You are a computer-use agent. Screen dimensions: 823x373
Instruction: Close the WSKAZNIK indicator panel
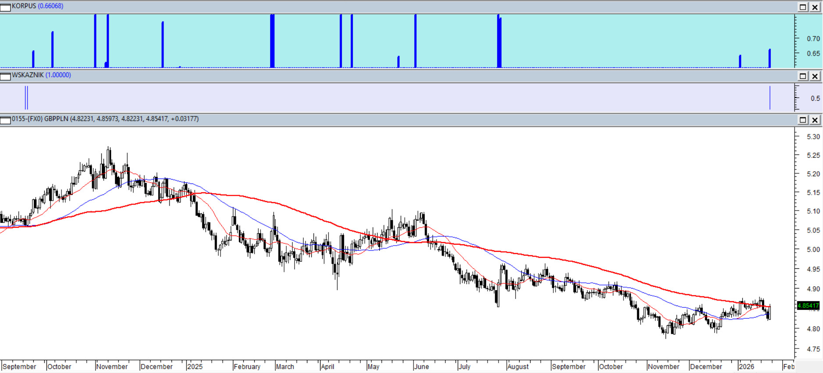point(815,76)
